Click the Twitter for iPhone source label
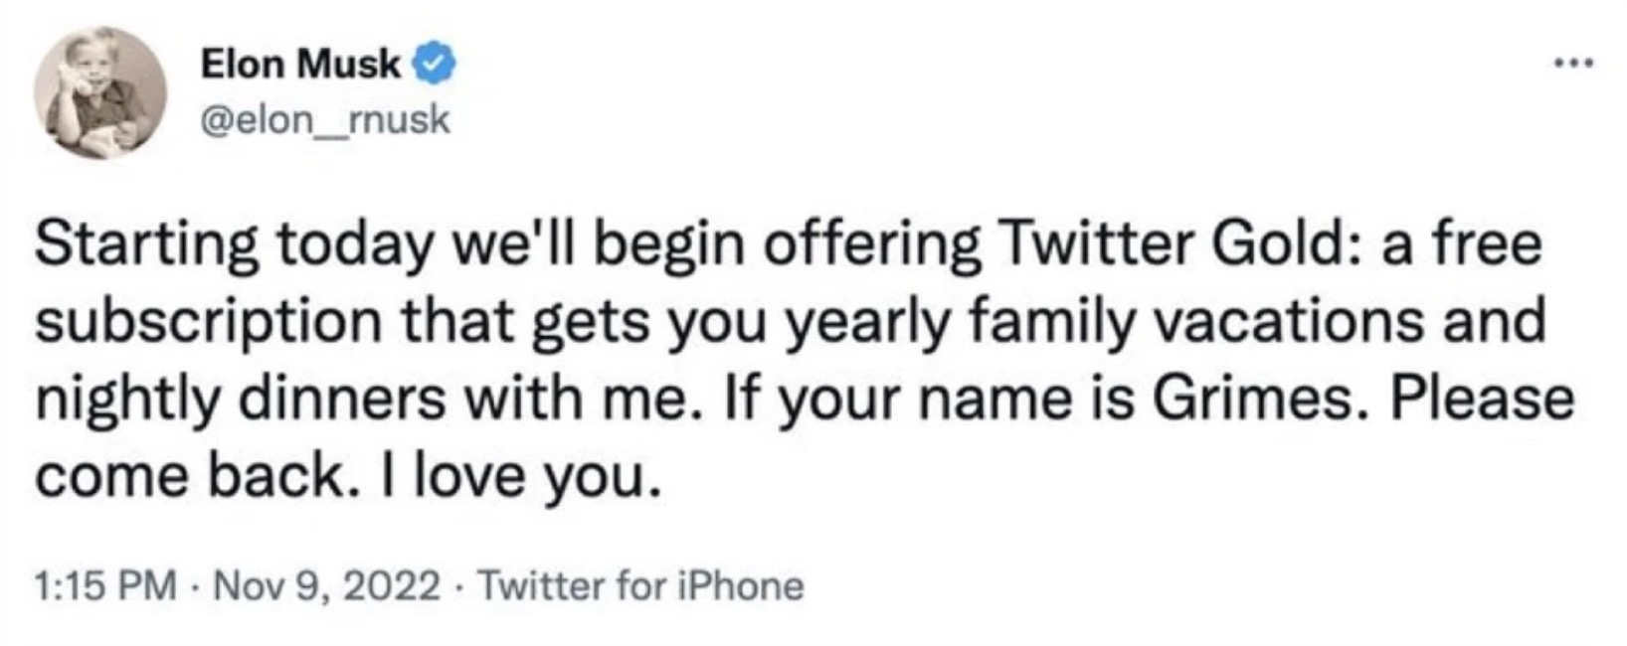1627x646 pixels. 641,586
